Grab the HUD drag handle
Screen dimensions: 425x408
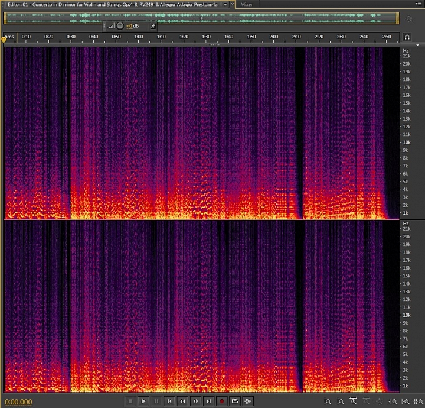click(x=104, y=26)
